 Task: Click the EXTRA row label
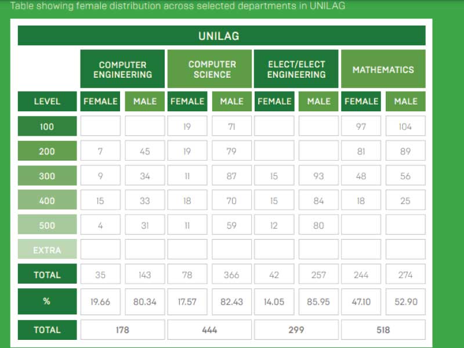[x=47, y=249]
